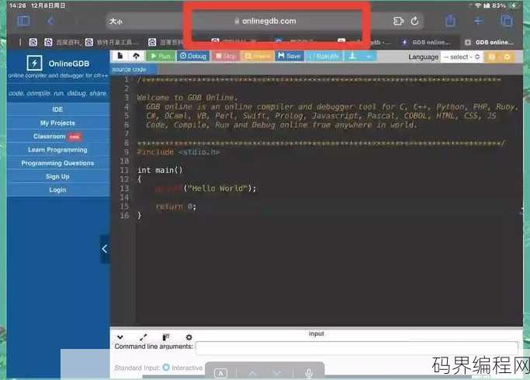Switch to the last GDB online tab
530x380 pixels.
click(490, 42)
